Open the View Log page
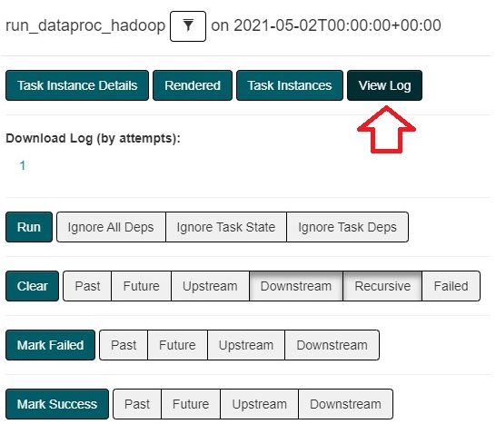 [384, 85]
